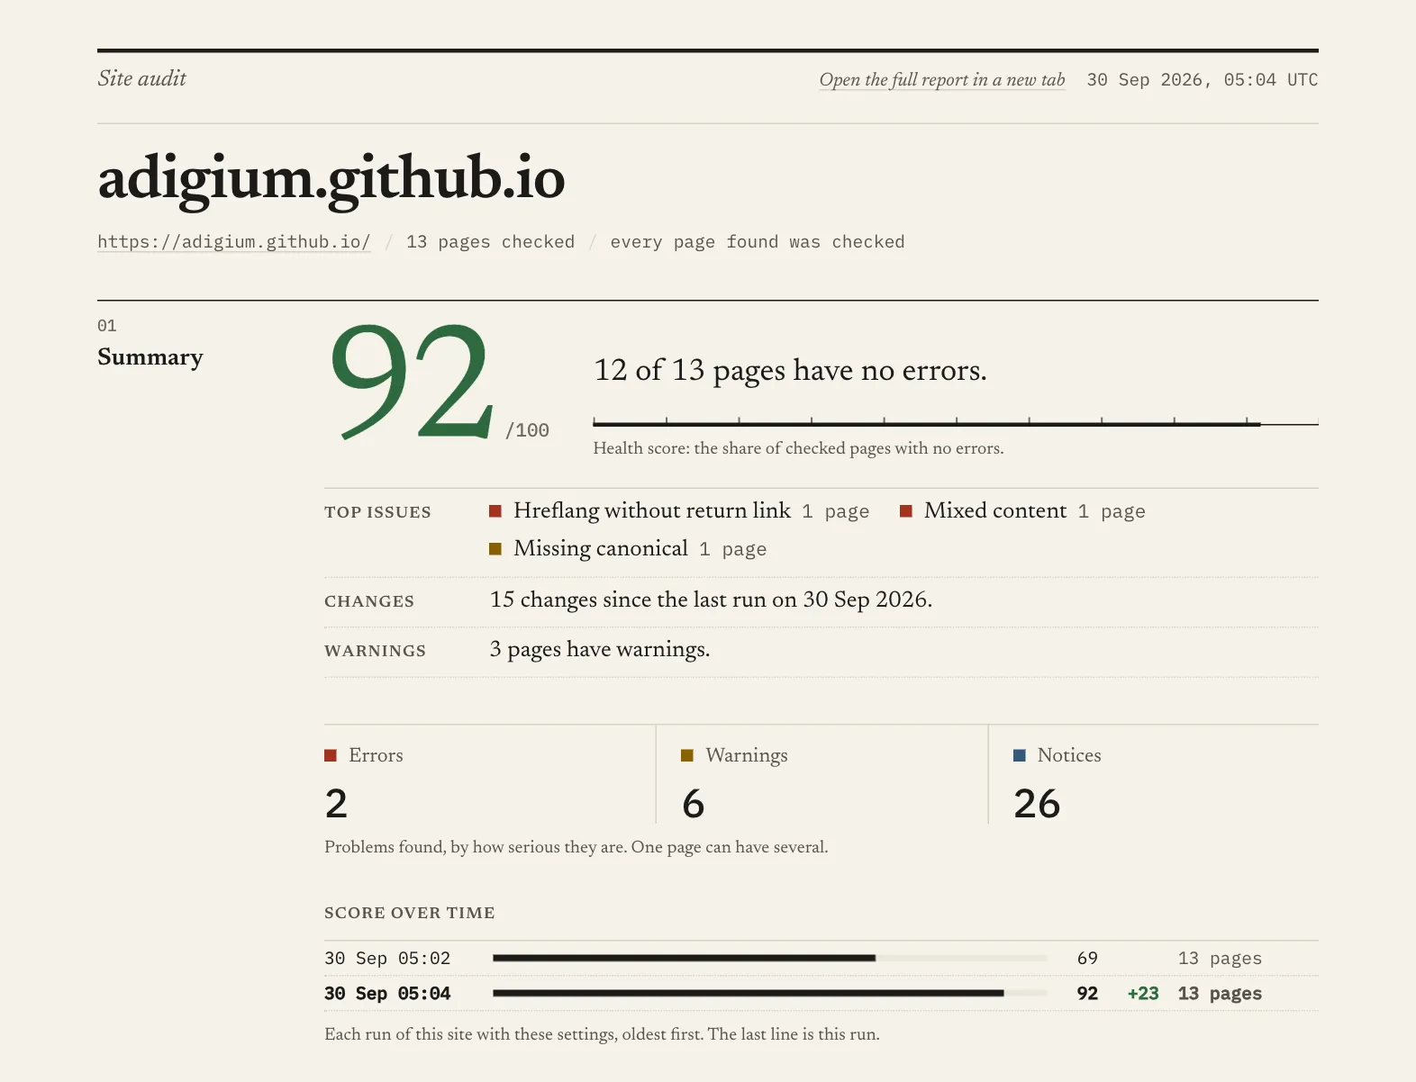Click the Warnings count of 6
The height and width of the screenshot is (1082, 1416).
point(694,804)
